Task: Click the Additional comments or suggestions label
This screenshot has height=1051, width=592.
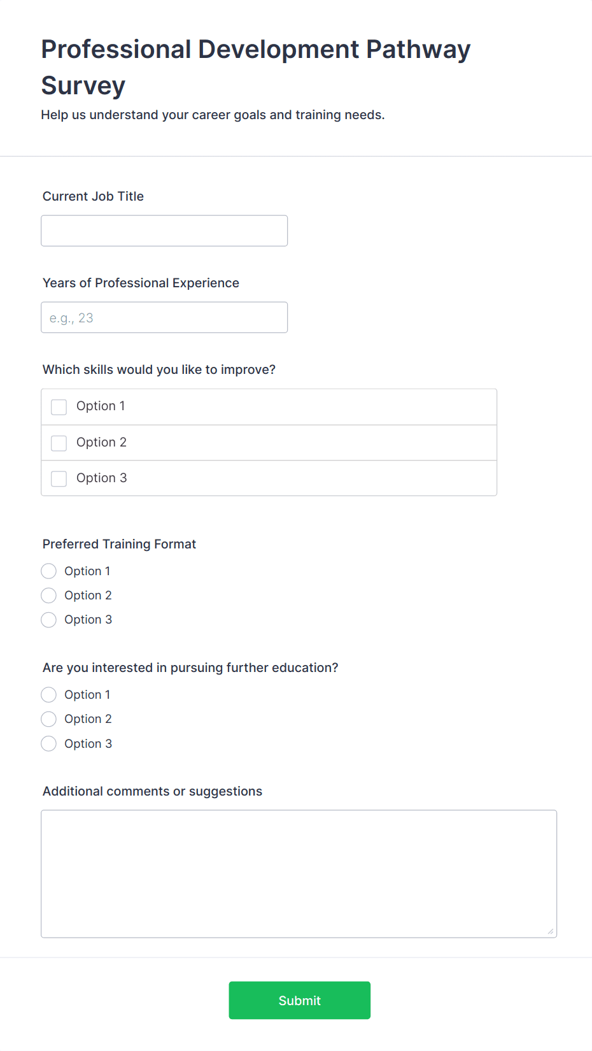Action: click(x=152, y=791)
